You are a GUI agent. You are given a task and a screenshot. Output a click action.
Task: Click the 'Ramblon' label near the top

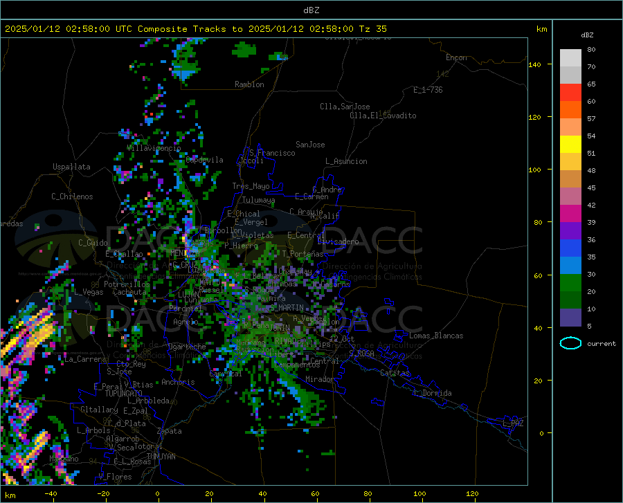coord(249,84)
